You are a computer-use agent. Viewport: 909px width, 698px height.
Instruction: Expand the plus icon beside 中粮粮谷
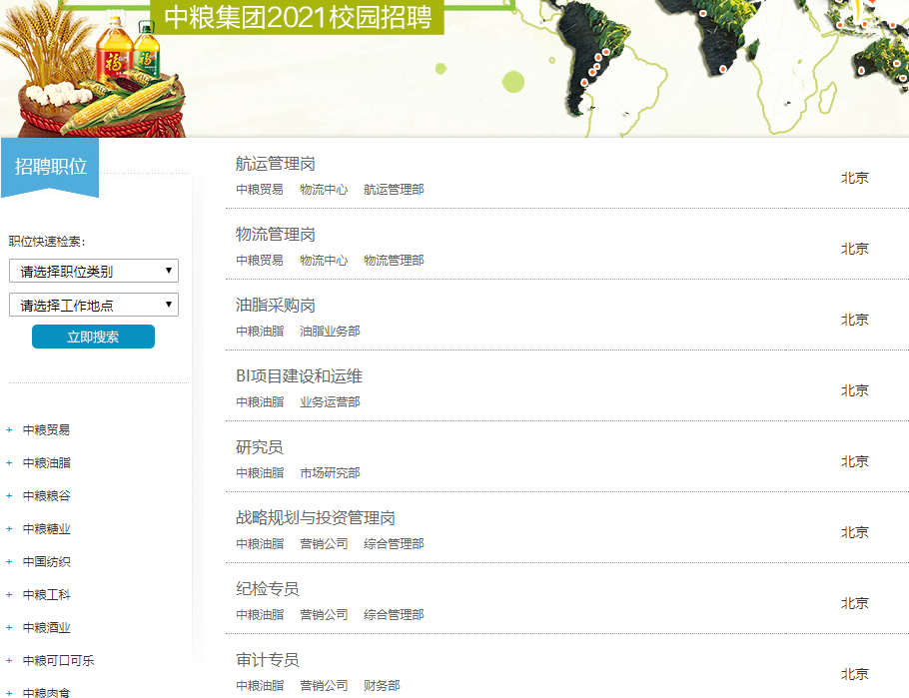[9, 496]
